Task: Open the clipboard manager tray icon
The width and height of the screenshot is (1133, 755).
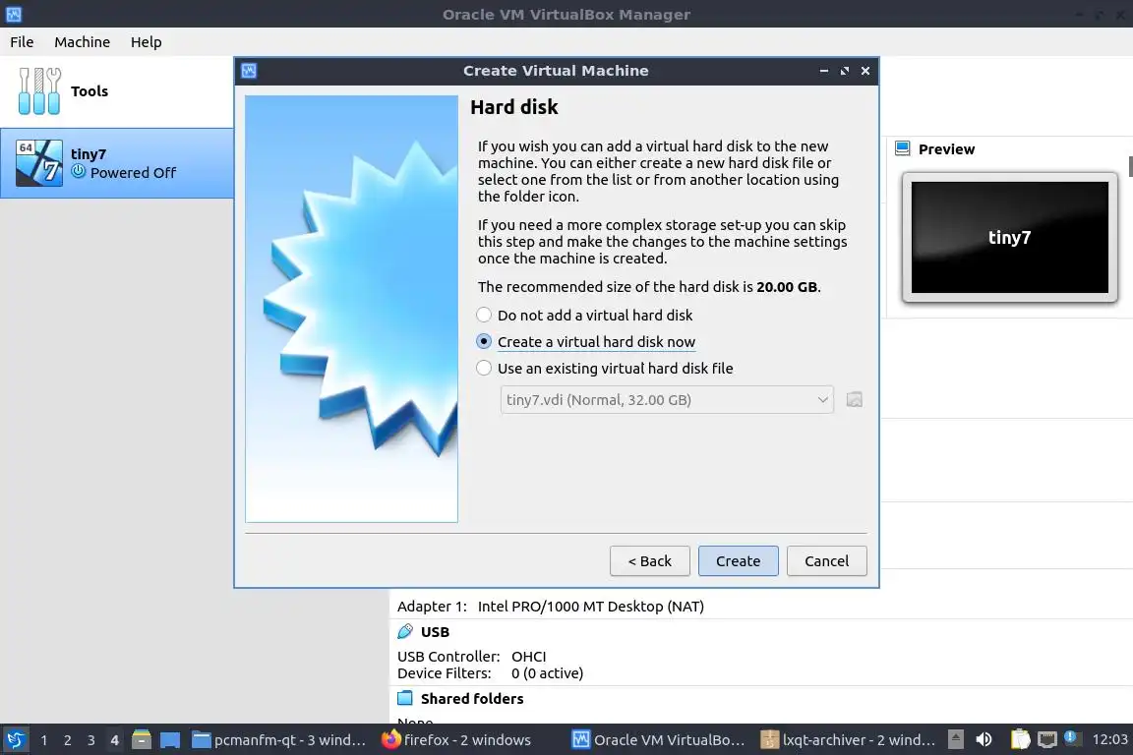Action: pyautogui.click(x=1020, y=739)
